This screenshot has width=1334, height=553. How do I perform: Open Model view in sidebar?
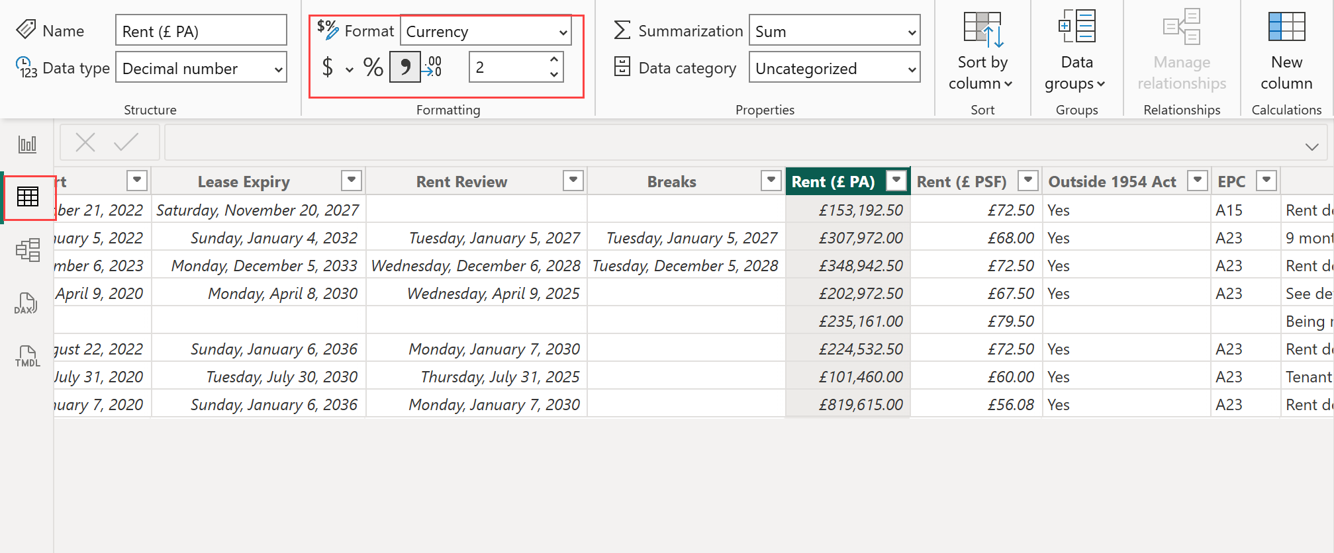click(x=28, y=250)
